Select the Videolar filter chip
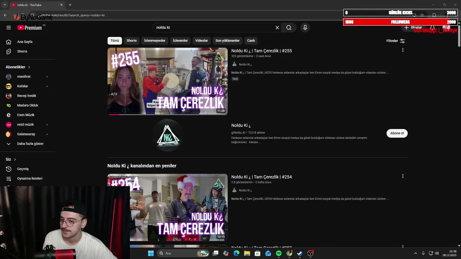461x259 pixels. coord(202,41)
